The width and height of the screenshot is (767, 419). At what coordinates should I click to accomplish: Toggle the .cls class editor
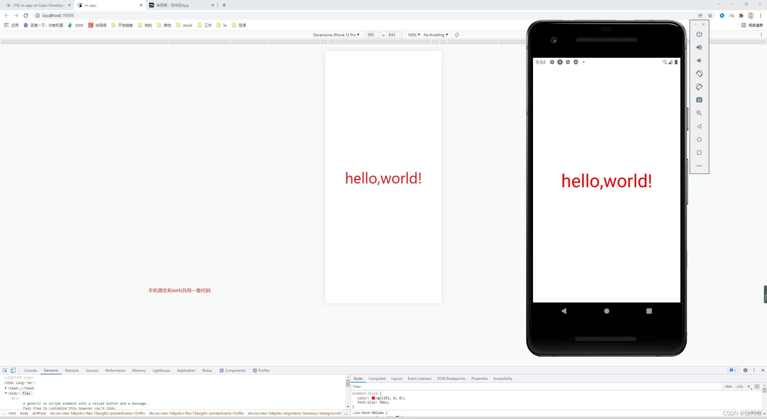(739, 386)
